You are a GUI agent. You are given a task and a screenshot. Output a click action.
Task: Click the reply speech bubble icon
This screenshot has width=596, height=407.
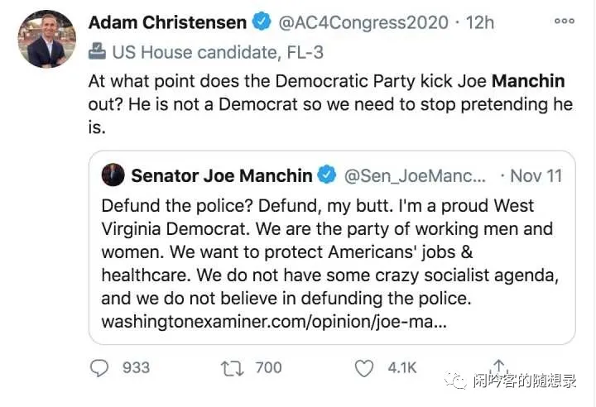(x=99, y=367)
